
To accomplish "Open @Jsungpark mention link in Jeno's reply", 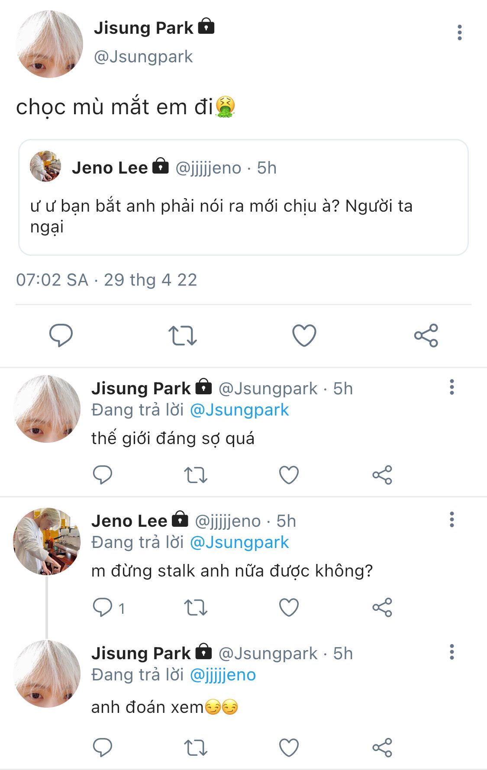I will tap(239, 542).
